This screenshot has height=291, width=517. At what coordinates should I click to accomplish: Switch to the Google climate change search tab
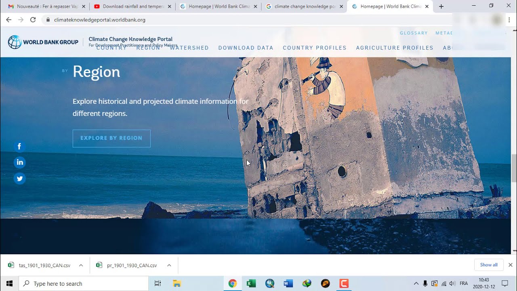click(304, 6)
